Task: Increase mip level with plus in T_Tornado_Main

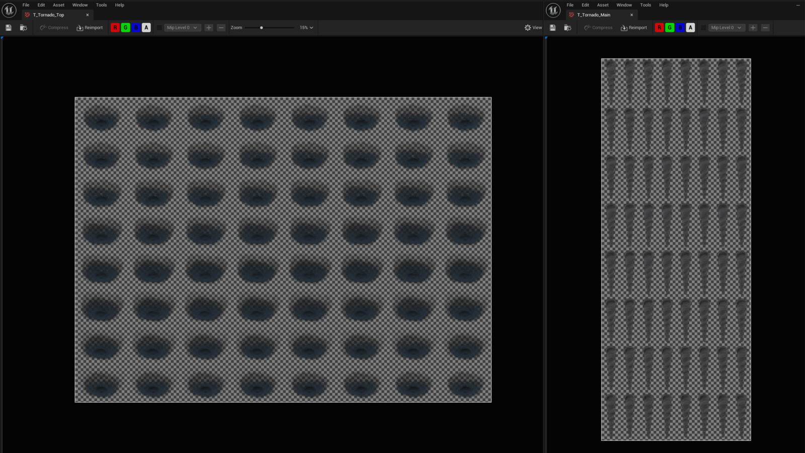Action: tap(753, 28)
